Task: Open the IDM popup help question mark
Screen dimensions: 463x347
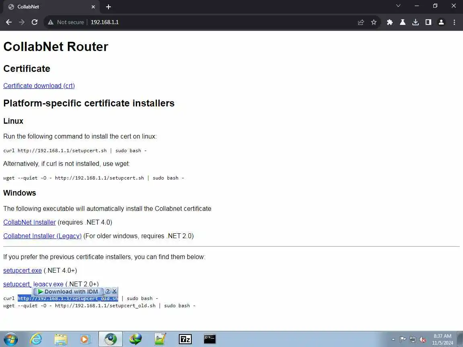Action: pyautogui.click(x=108, y=291)
